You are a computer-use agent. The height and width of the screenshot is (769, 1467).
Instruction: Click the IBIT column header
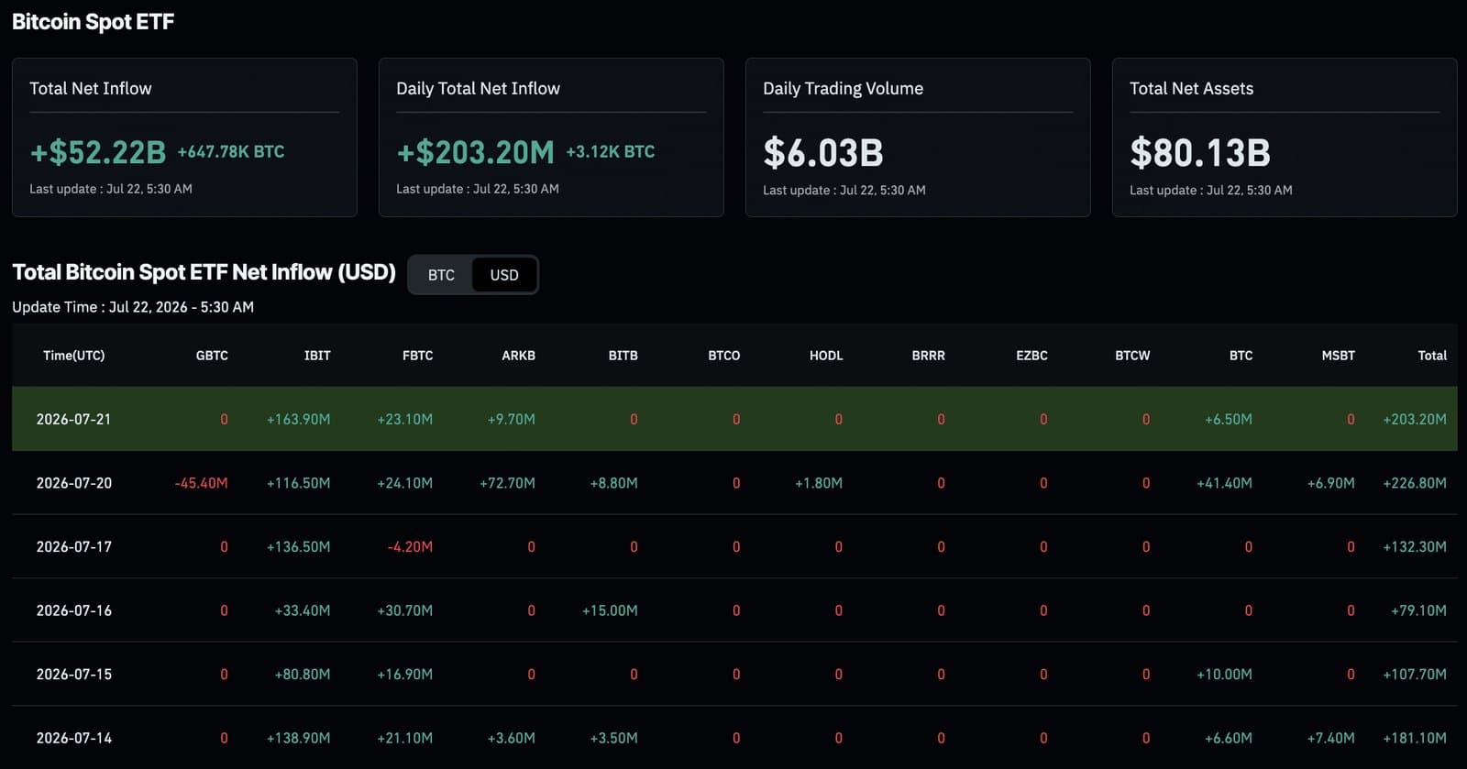[317, 356]
